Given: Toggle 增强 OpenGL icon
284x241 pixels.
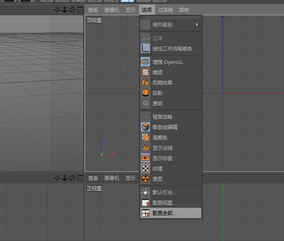Looking at the screenshot, I should click(145, 62).
